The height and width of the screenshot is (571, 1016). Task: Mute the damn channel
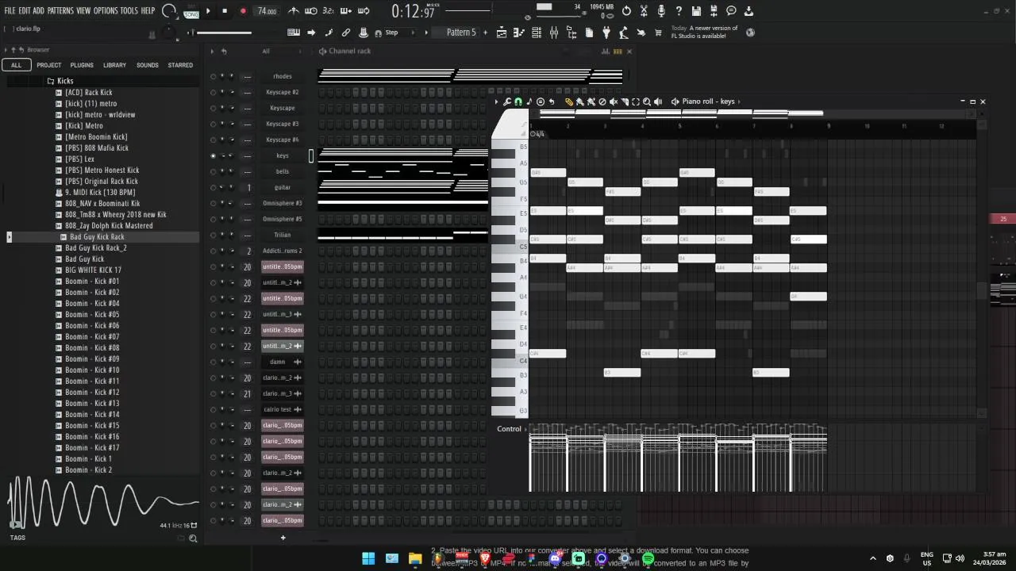click(213, 362)
